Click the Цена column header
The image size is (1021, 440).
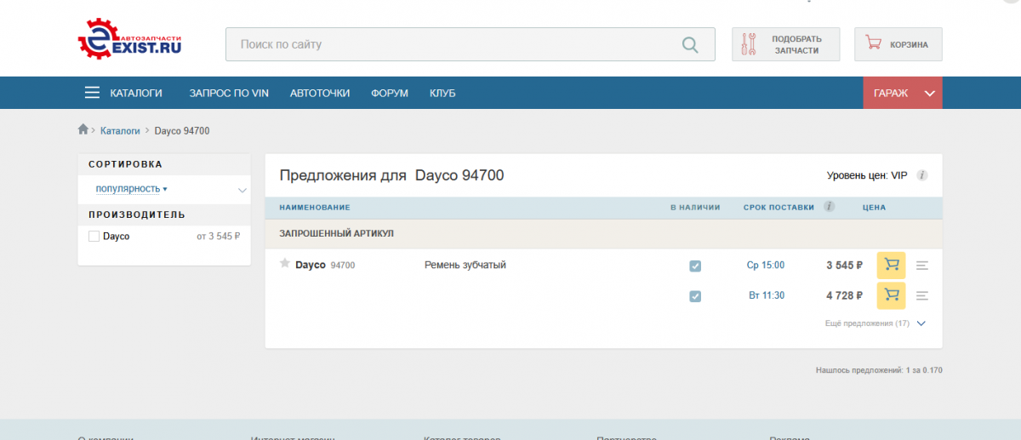tap(874, 207)
